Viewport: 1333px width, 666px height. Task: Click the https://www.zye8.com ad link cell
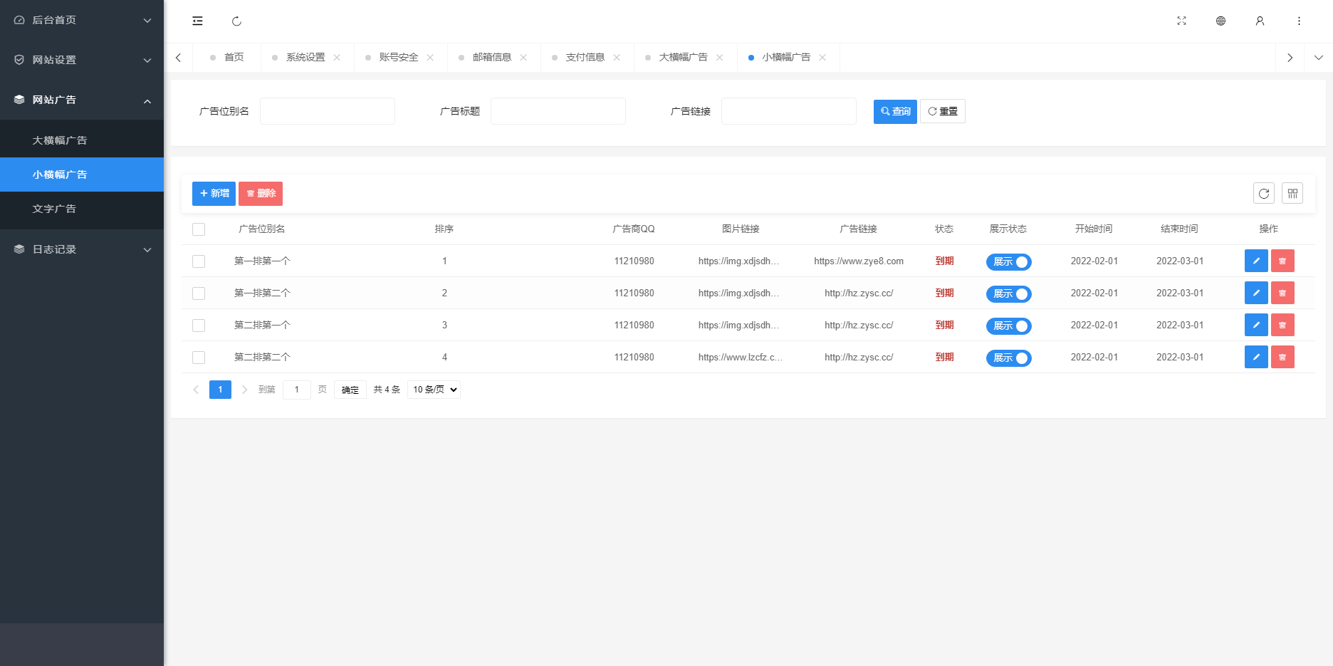tap(859, 261)
